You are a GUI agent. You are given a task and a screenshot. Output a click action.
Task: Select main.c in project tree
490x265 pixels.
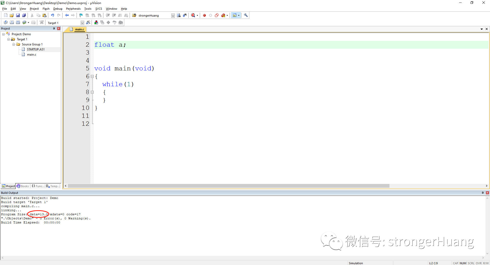(32, 55)
